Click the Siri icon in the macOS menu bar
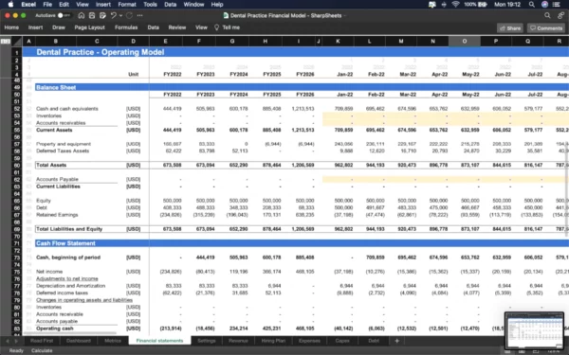This screenshot has width=569, height=355. 544,5
